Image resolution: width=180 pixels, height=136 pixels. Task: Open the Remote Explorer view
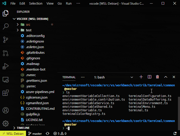tap(6, 80)
